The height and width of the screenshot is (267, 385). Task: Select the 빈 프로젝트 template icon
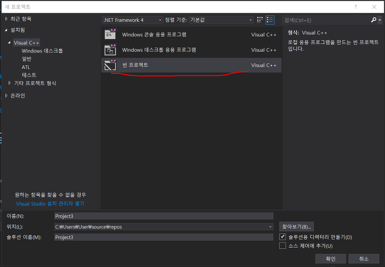coord(110,65)
